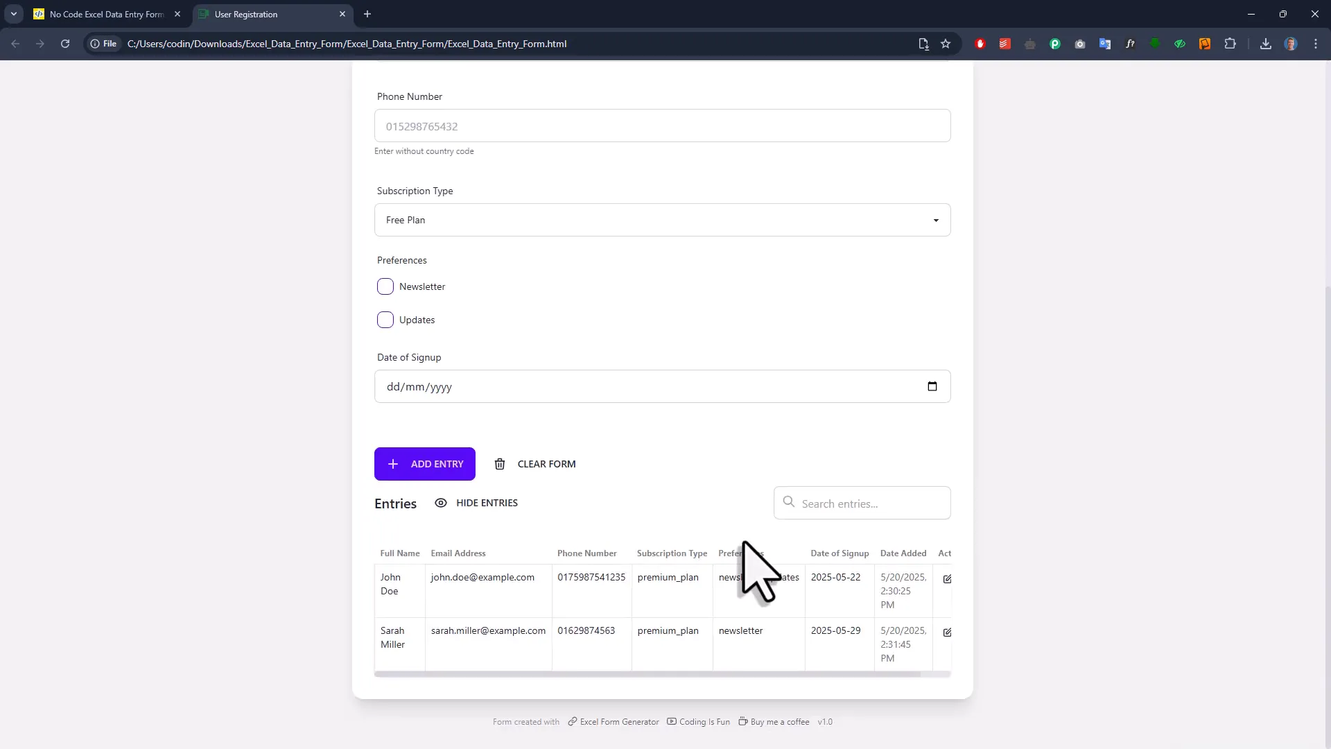Screen dimensions: 1331x749
Task: Open the AdBlock extension icon
Action: pyautogui.click(x=980, y=43)
